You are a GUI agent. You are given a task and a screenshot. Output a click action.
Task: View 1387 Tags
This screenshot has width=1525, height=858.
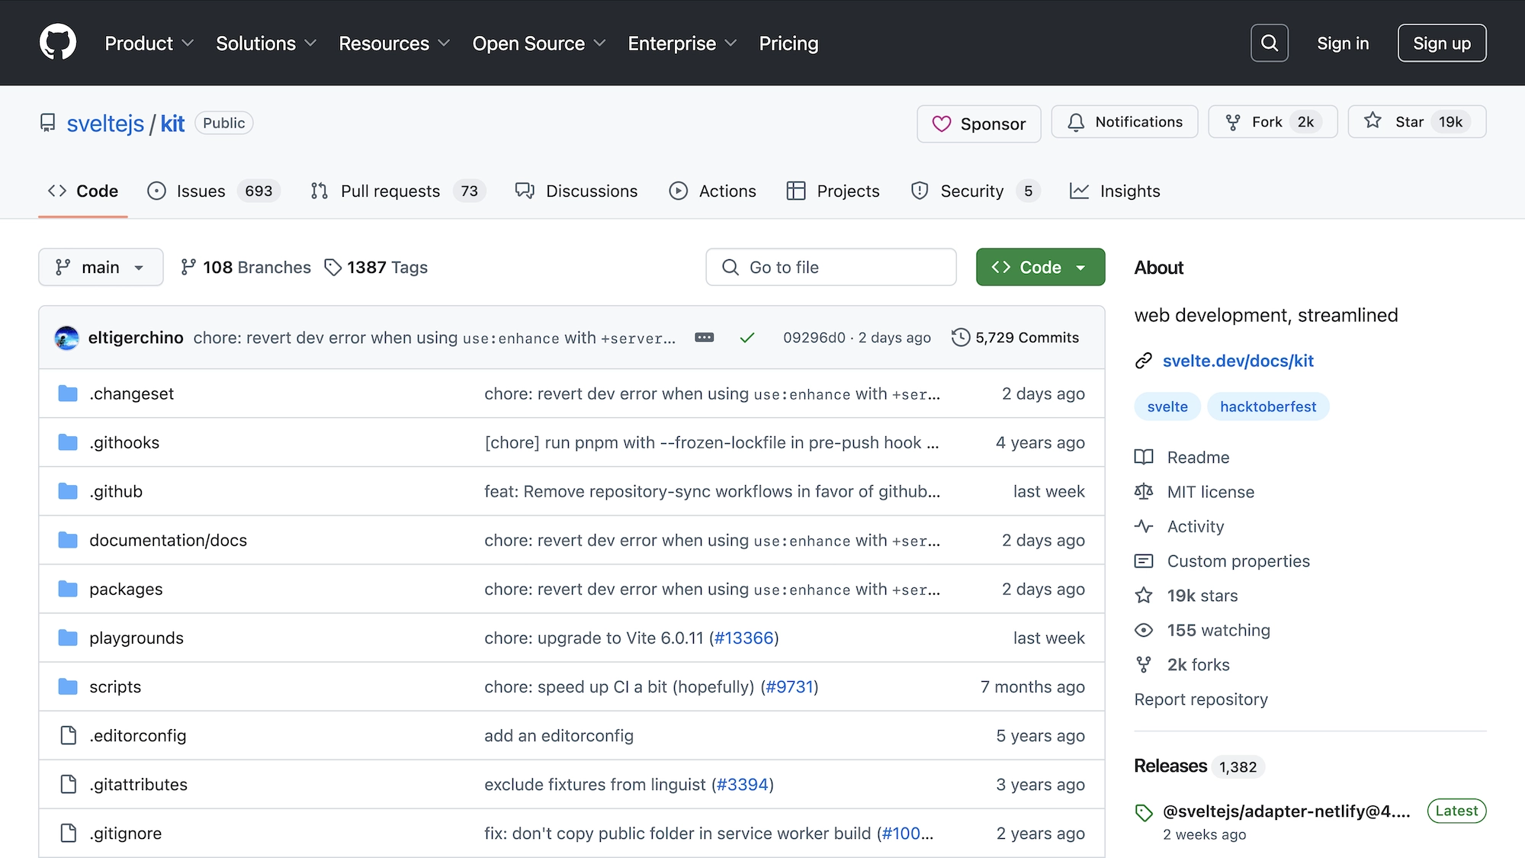(376, 267)
